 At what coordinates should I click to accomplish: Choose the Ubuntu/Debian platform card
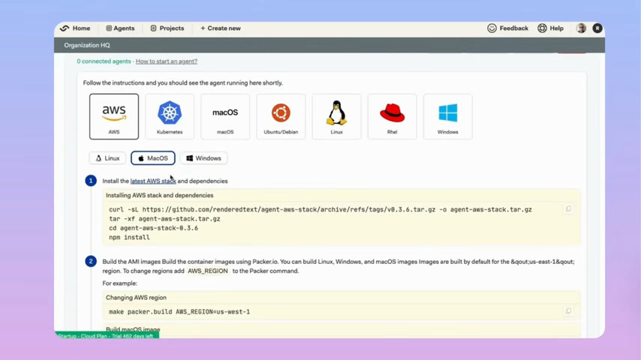(x=281, y=116)
